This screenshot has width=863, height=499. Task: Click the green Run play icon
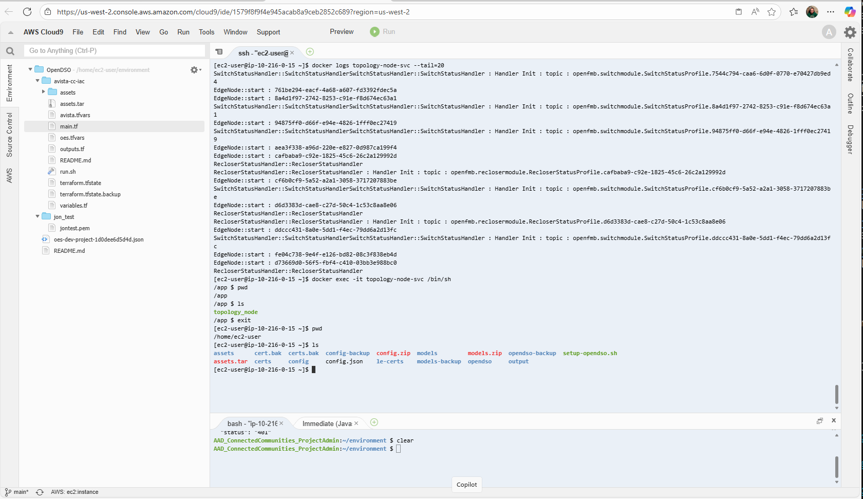point(374,32)
